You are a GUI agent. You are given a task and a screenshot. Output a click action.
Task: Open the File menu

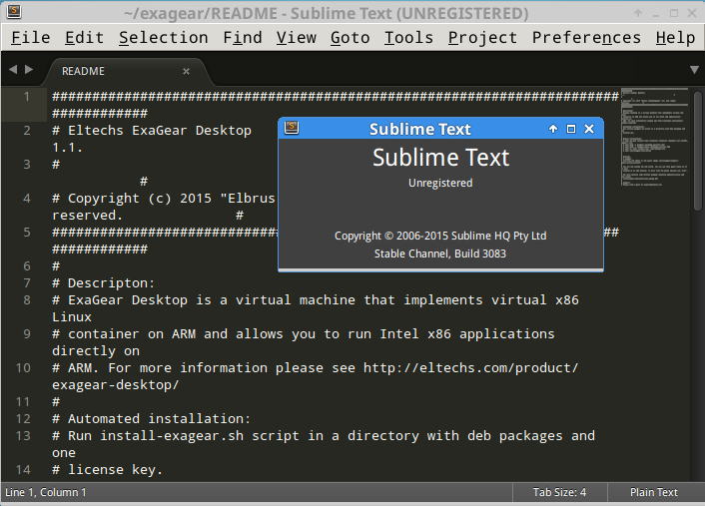(31, 37)
